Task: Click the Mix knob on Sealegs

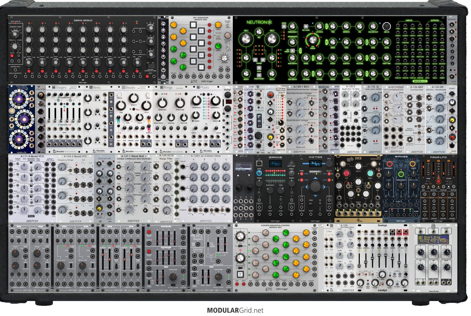Action: 405,283
